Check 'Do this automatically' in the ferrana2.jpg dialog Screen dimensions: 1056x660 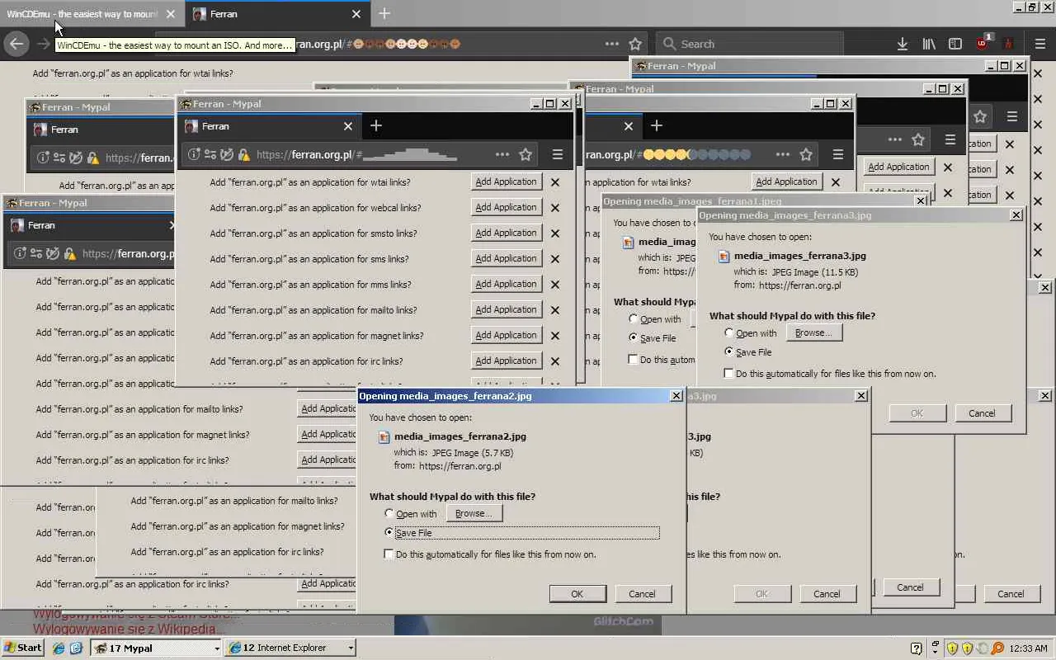[x=389, y=554]
